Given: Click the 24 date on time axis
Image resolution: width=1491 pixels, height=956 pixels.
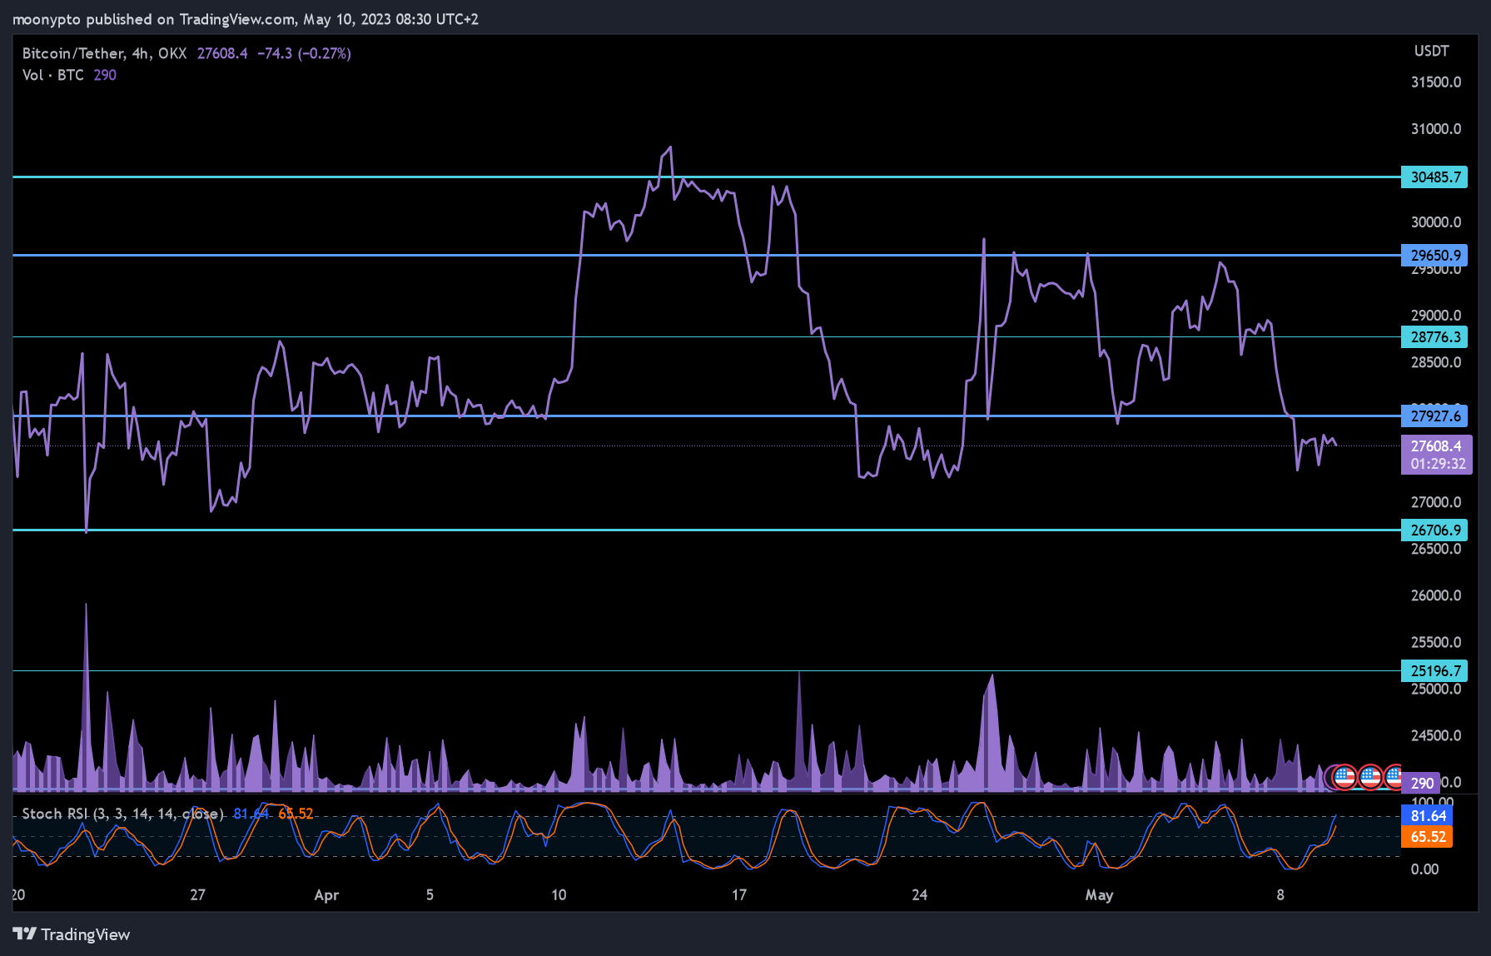Looking at the screenshot, I should (919, 895).
